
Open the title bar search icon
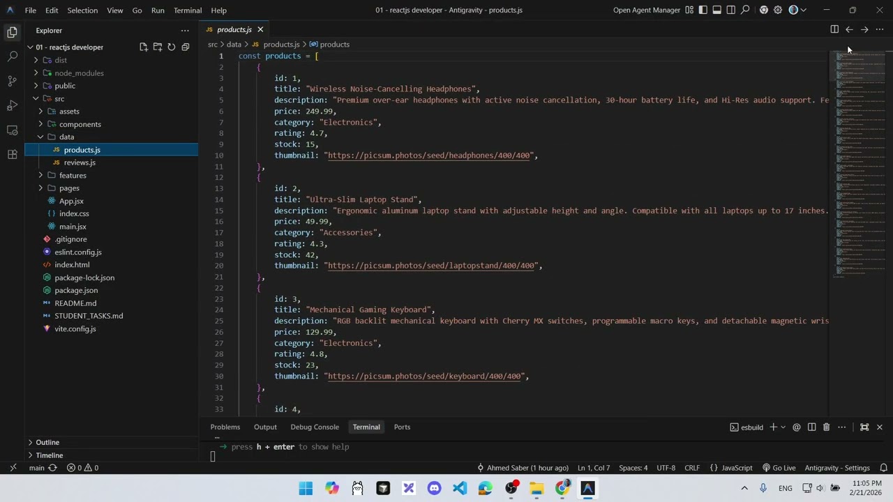coord(745,10)
